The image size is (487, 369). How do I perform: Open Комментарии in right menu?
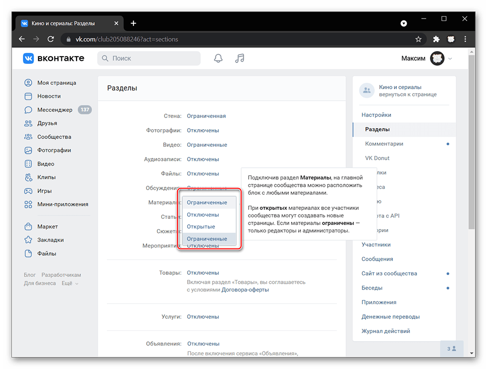point(384,144)
